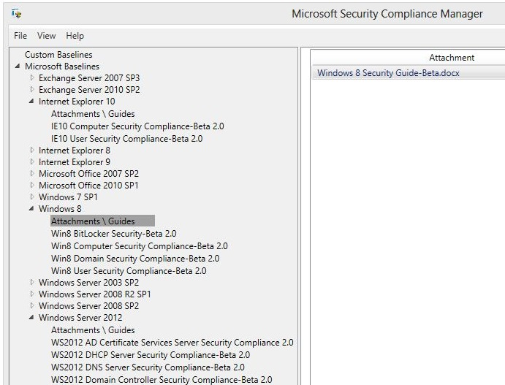This screenshot has width=505, height=385.
Task: Select Win8 Domain Security Compliance-Beta 2.0
Action: 134,258
